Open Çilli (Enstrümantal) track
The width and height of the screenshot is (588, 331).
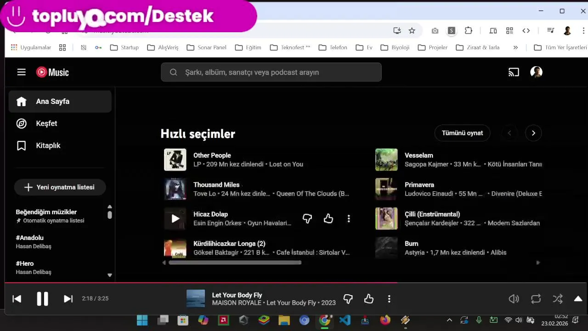432,214
